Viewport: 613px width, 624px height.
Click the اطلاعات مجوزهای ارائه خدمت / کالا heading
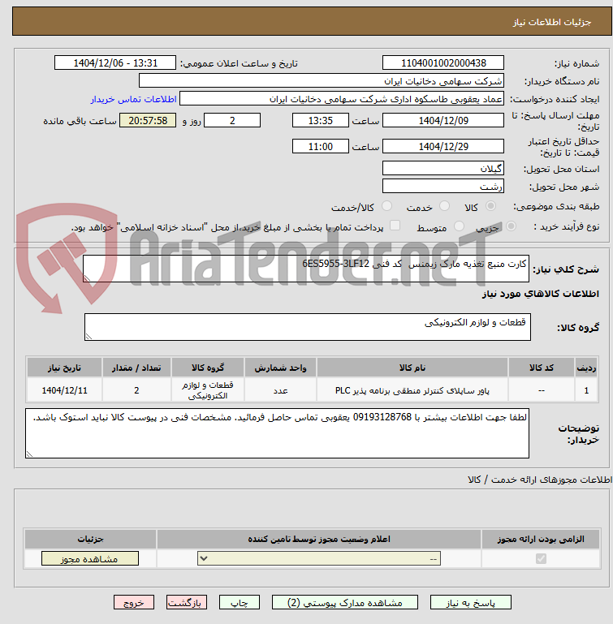(540, 480)
